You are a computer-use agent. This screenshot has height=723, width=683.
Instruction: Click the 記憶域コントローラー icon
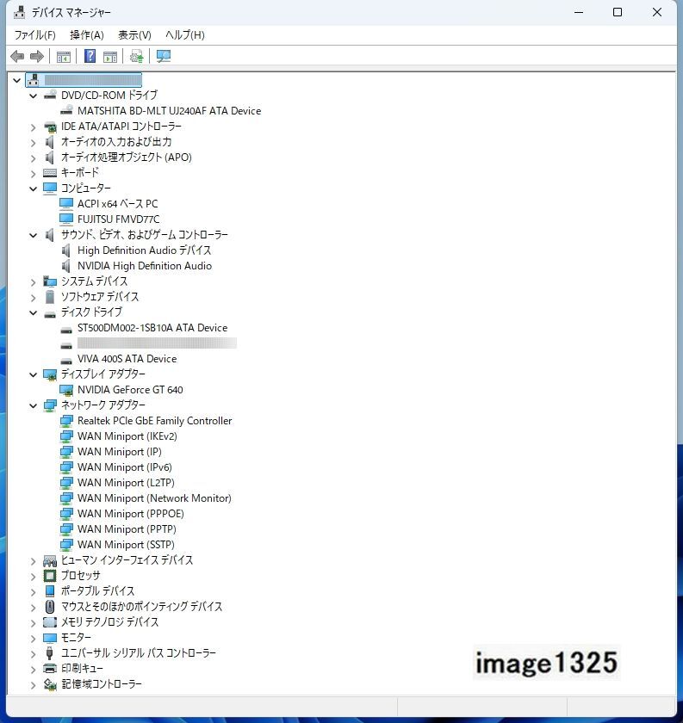(50, 683)
